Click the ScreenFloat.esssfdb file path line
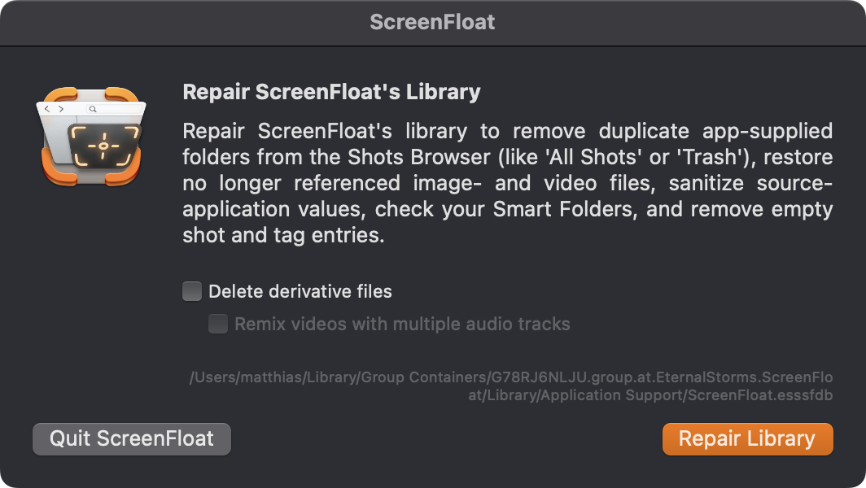Screen dimensions: 866x488 [650, 395]
